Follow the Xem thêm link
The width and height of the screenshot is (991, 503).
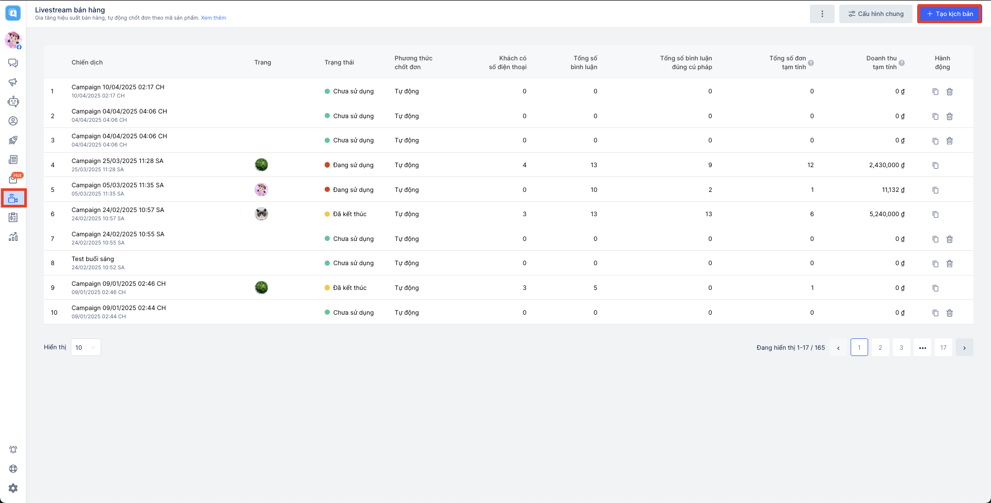213,18
